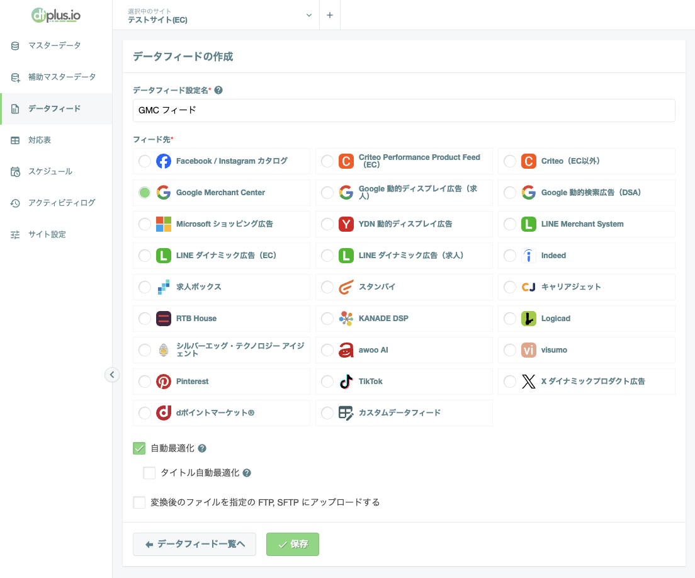Click the カスタムデータフィード table icon

click(x=346, y=412)
